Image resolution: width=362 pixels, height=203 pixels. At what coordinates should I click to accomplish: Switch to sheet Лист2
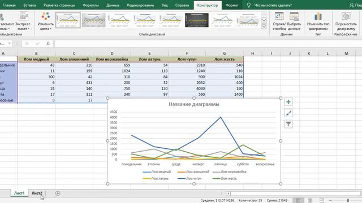click(37, 193)
